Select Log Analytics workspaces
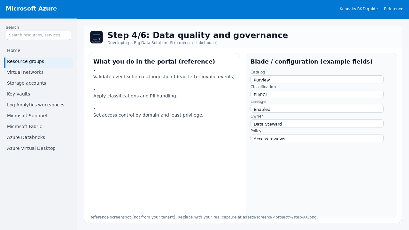Viewport: 409px width, 230px height. point(38,105)
